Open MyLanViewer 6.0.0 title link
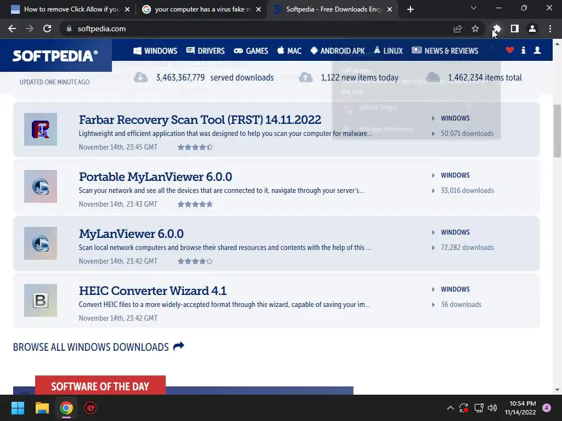Image resolution: width=562 pixels, height=421 pixels. 131,234
